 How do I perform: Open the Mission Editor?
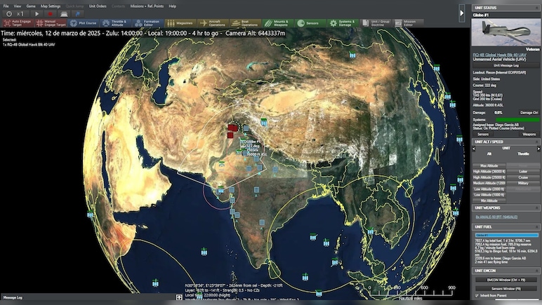(x=407, y=23)
